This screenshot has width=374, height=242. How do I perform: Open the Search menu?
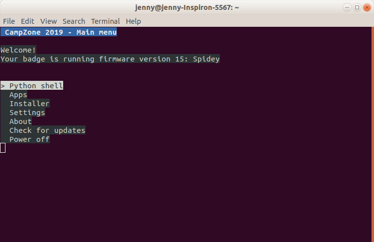click(74, 21)
